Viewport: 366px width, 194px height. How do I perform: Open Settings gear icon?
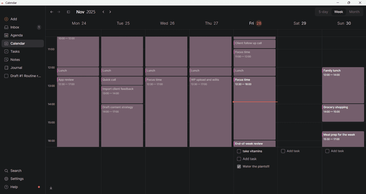tap(6, 179)
